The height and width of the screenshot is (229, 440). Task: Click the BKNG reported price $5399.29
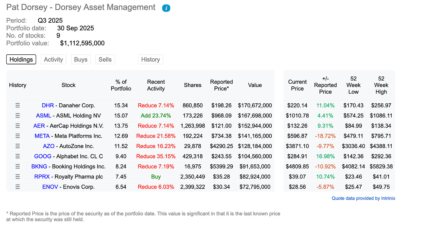[x=222, y=166]
